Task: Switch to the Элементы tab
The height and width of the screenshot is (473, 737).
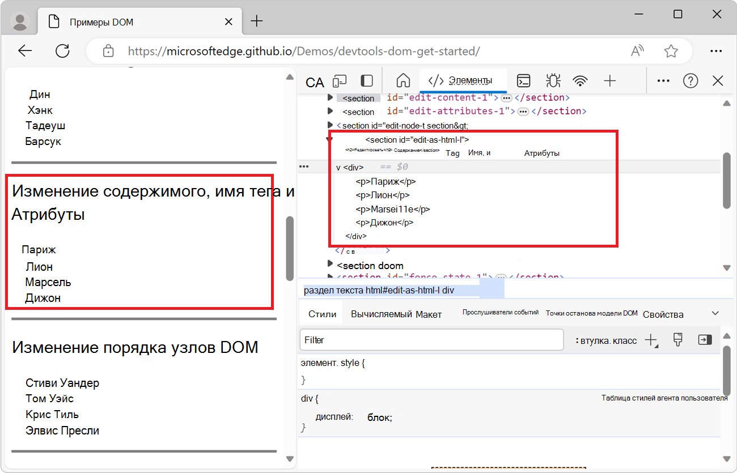Action: click(x=463, y=81)
